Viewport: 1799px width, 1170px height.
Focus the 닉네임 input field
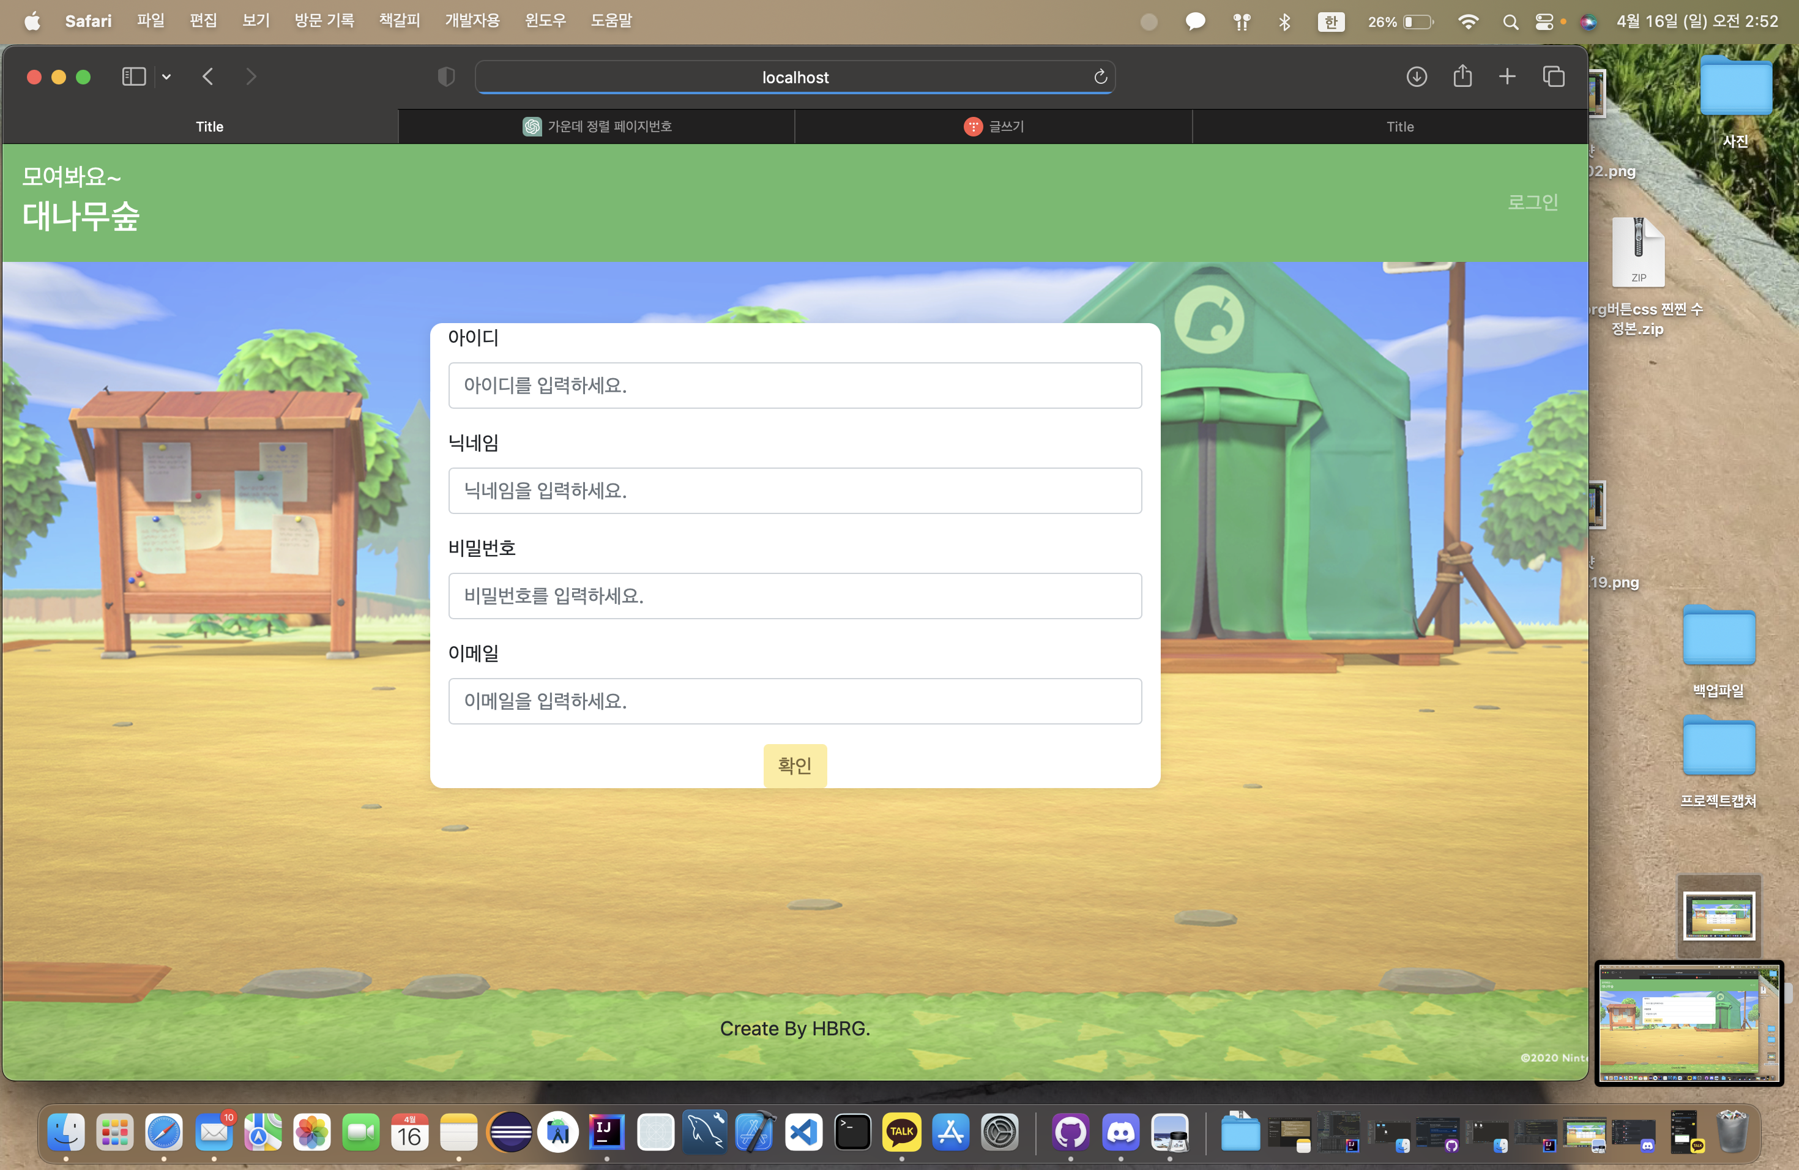pos(795,491)
